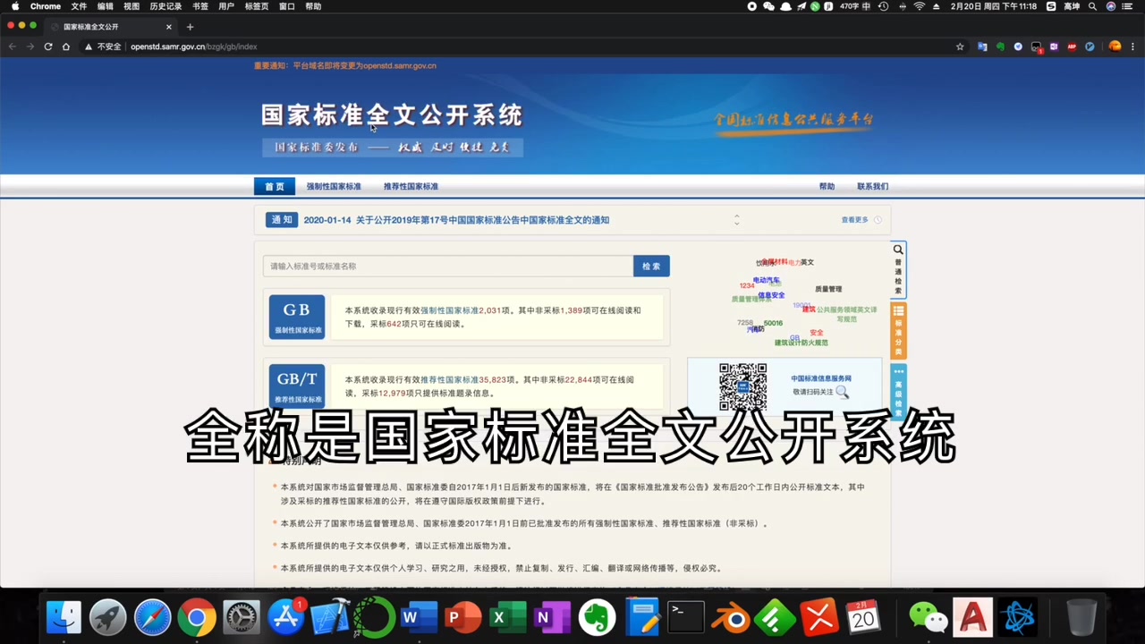The image size is (1145, 644).
Task: Open Evernote from the Dock
Action: 597,617
